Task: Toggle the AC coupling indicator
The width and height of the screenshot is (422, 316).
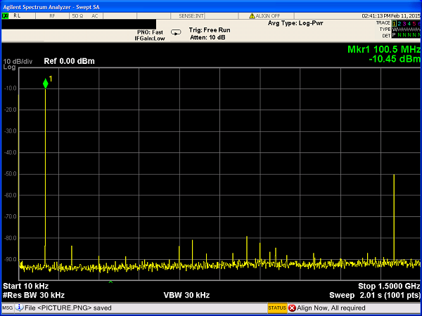Action: pos(94,15)
